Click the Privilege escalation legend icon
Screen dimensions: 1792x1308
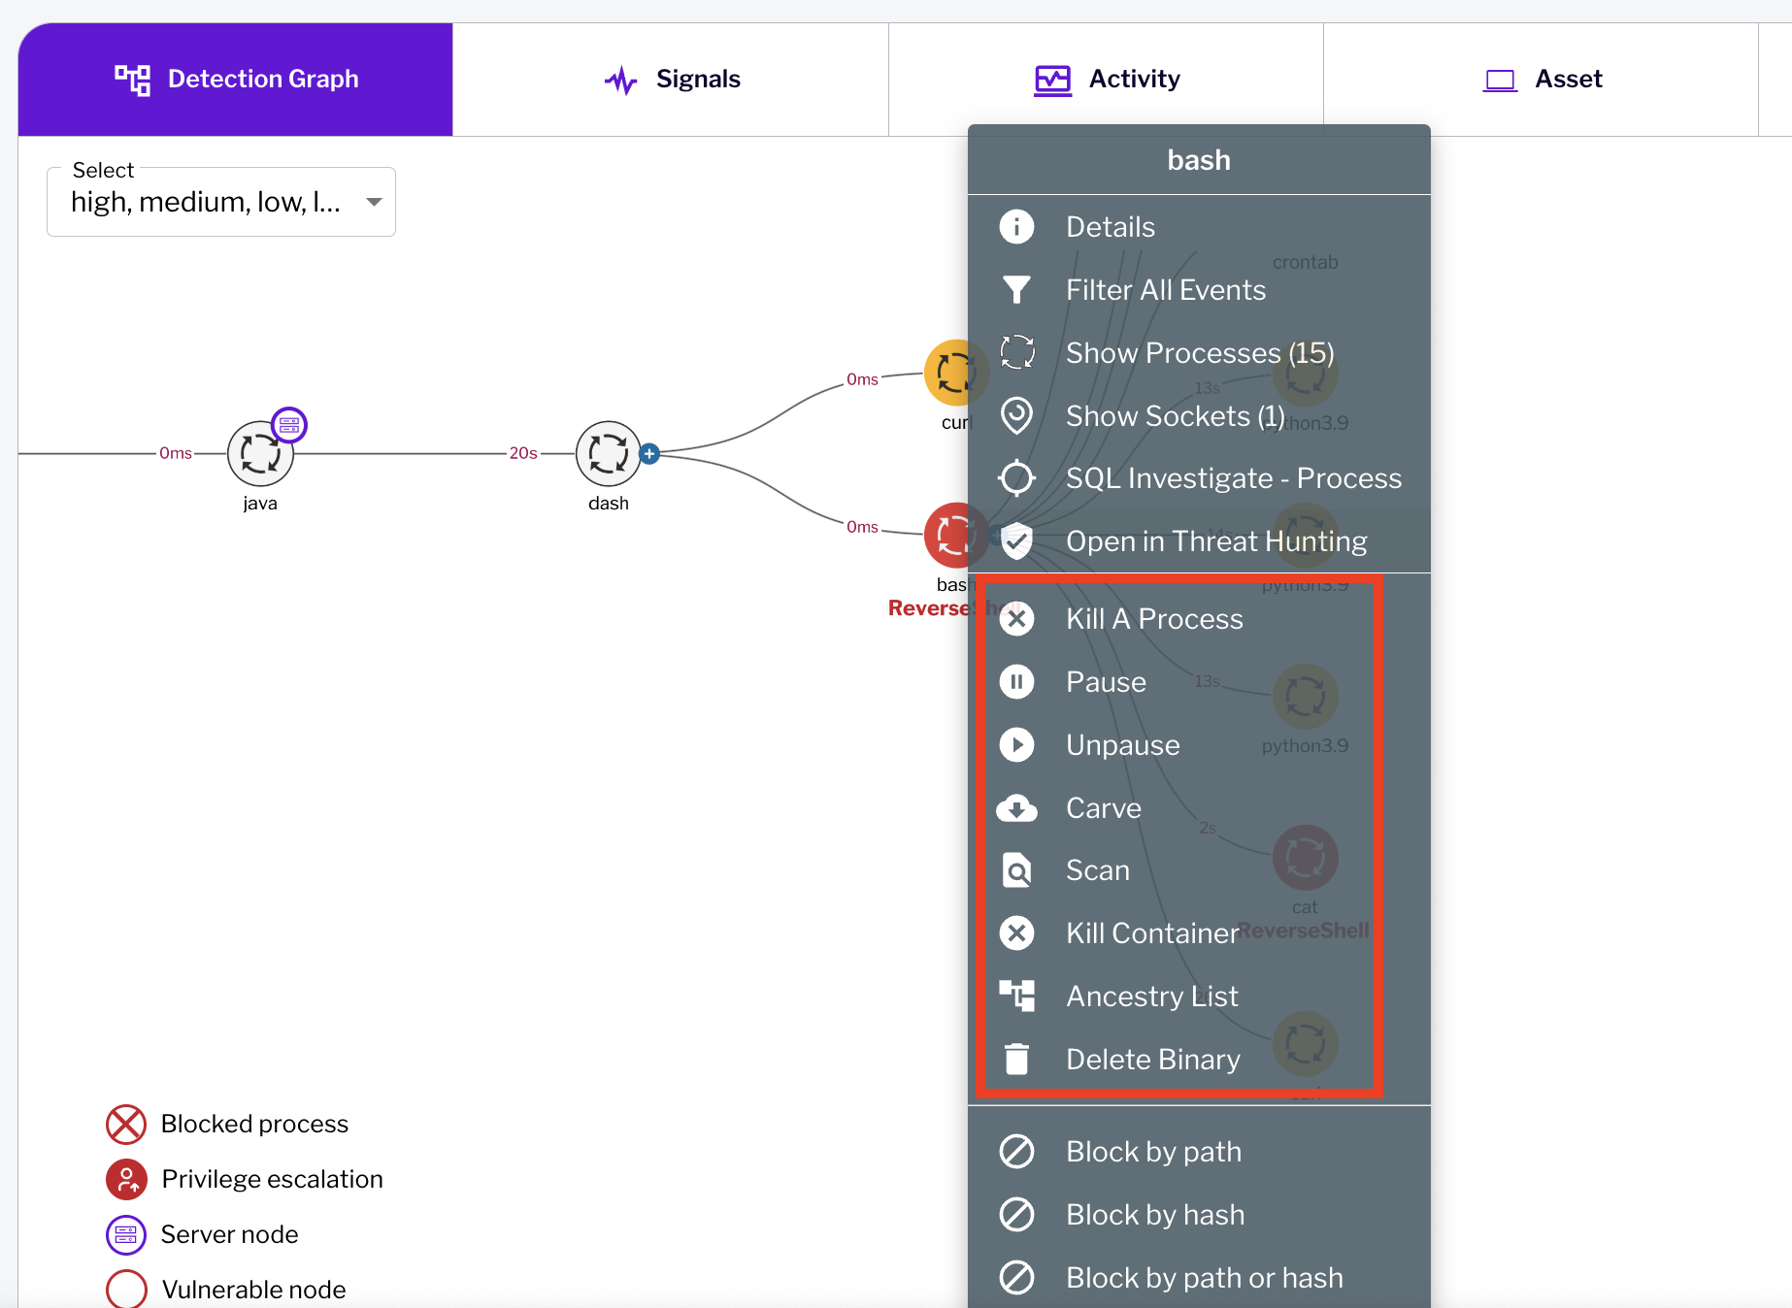pos(126,1179)
